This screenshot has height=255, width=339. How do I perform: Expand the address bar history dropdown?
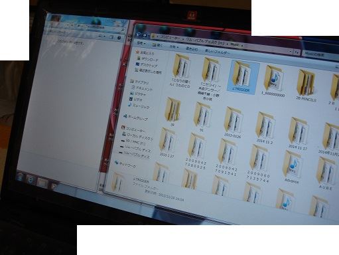[x=291, y=51]
